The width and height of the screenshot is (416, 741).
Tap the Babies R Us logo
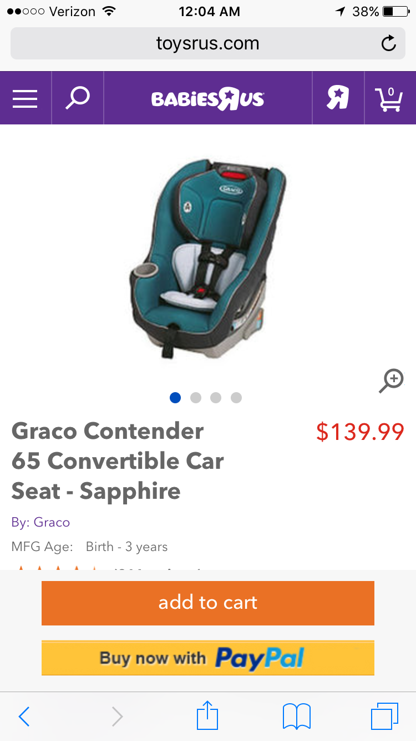208,99
